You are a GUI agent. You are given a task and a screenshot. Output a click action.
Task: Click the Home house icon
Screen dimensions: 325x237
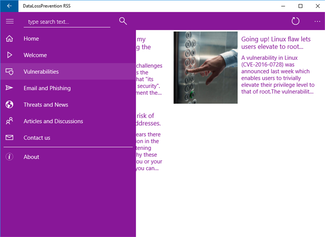coord(9,38)
